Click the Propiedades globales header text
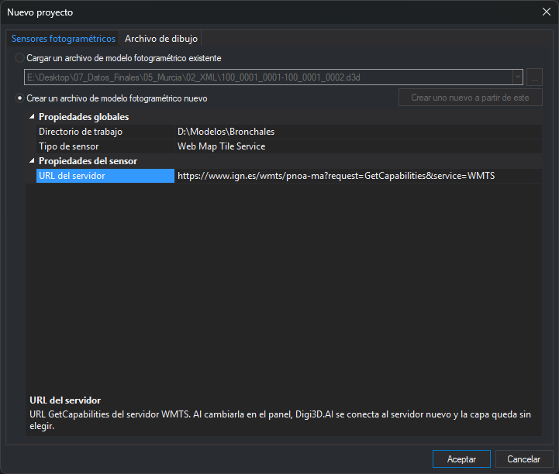 coord(84,117)
